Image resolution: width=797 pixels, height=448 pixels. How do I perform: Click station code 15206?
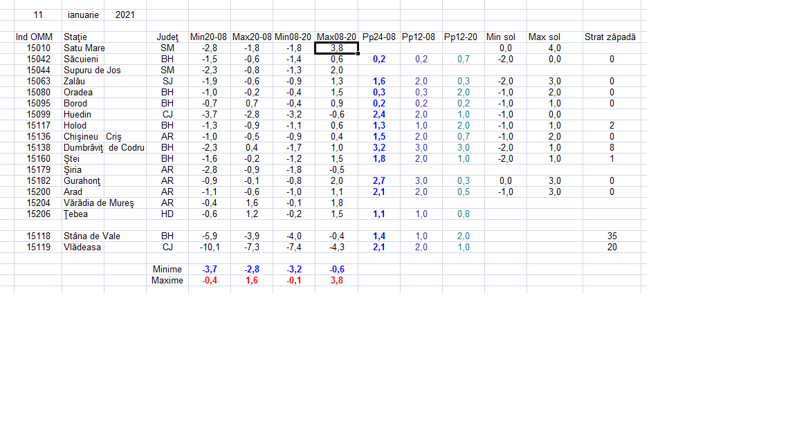[39, 214]
